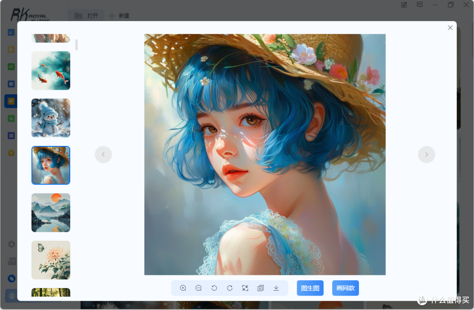Click the 图生图 button
The width and height of the screenshot is (474, 310).
310,288
